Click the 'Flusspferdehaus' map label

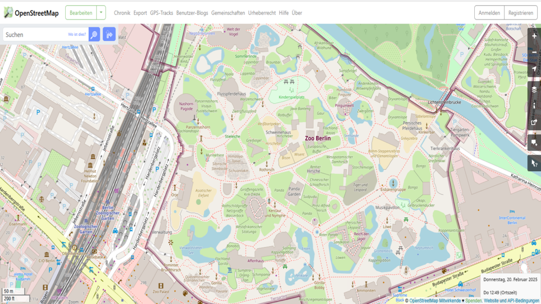(232, 94)
